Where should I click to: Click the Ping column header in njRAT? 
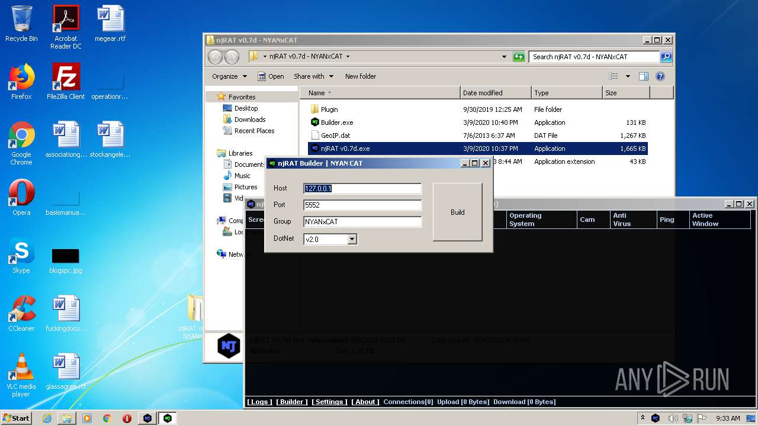coord(673,220)
